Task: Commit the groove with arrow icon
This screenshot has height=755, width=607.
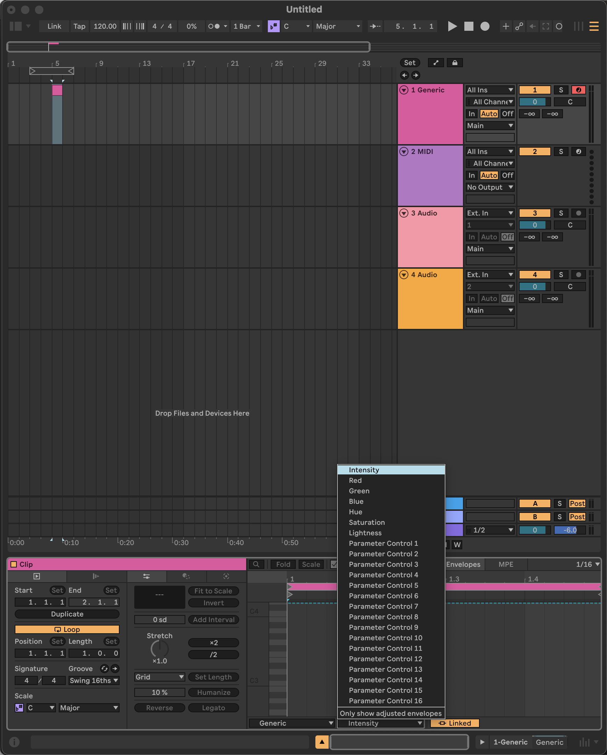Action: point(115,669)
